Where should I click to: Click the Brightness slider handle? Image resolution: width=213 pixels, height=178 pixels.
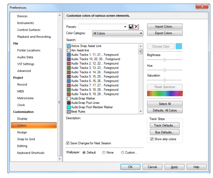tap(165, 60)
